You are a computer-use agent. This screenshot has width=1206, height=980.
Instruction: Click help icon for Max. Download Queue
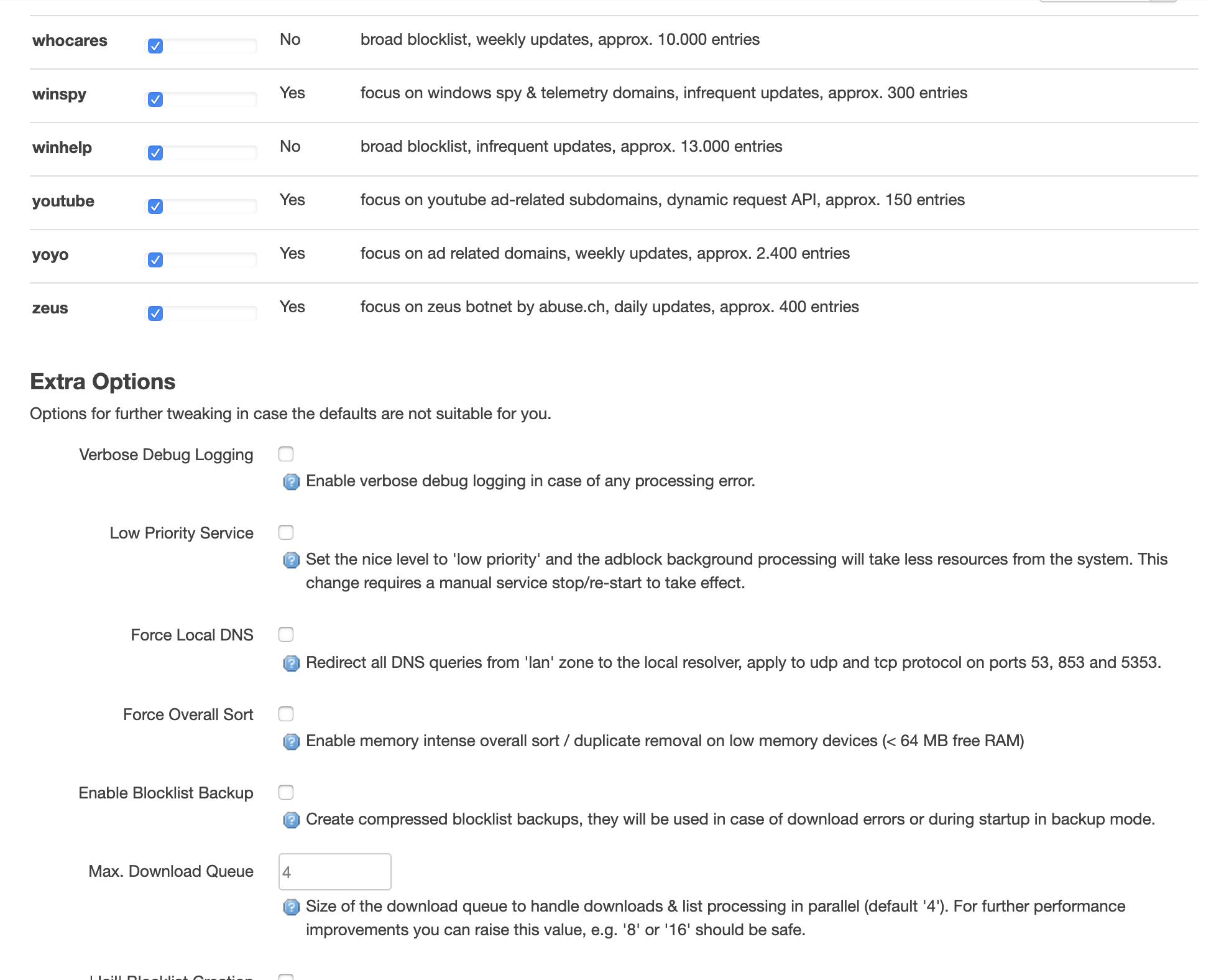click(291, 907)
